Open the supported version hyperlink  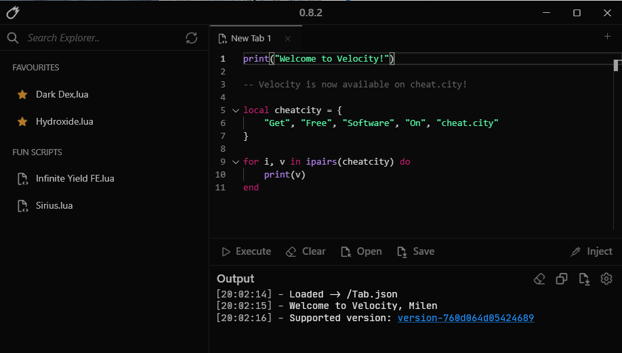pos(465,318)
